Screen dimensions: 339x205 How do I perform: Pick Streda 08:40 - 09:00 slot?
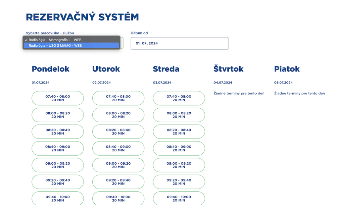point(179,148)
